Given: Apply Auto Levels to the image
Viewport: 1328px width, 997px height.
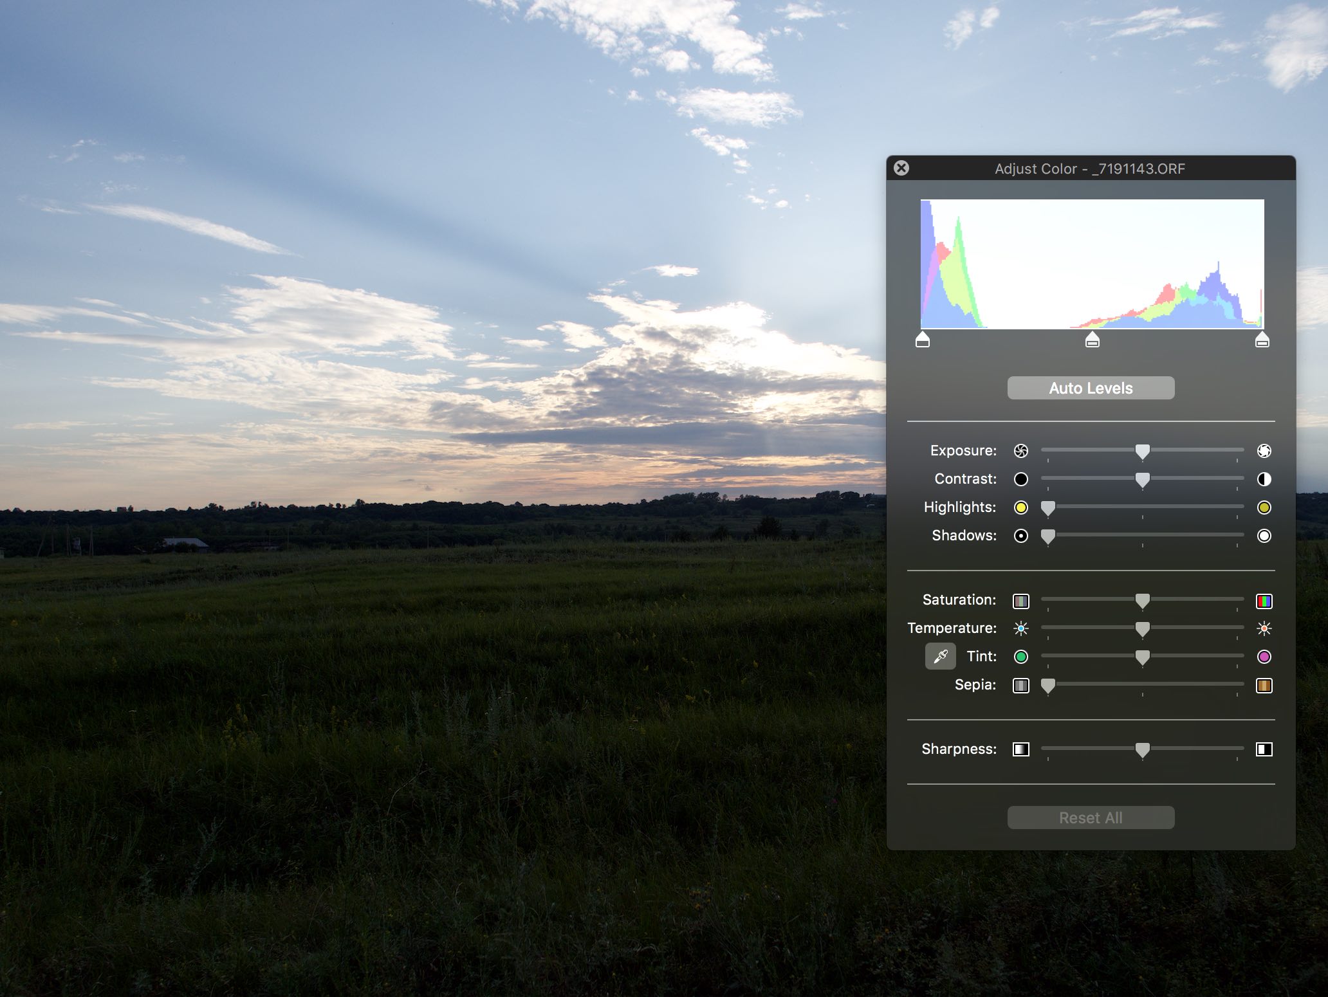Looking at the screenshot, I should click(x=1091, y=388).
